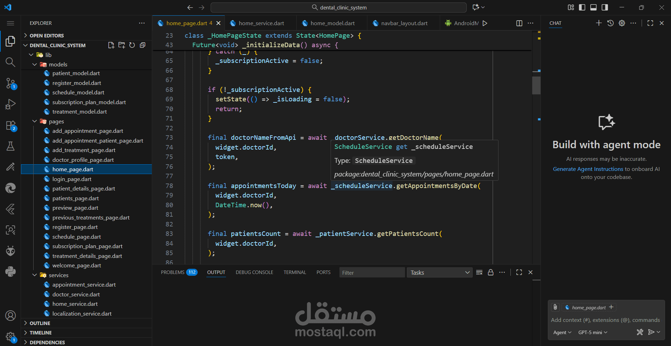Open the hamburger application menu
The image size is (671, 346).
coord(10,23)
